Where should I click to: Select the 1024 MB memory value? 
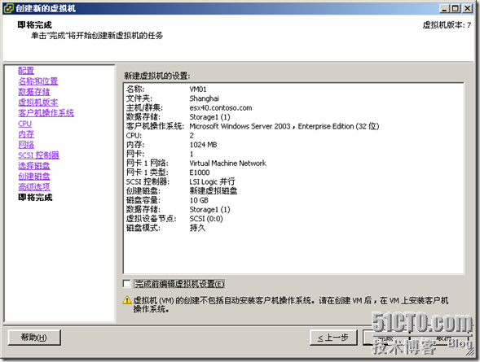coord(203,145)
